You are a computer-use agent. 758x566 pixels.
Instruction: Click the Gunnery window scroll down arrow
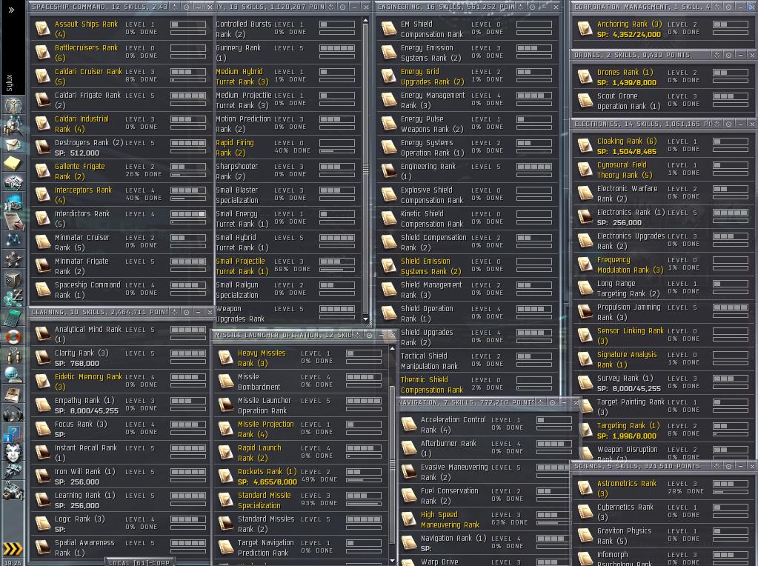coord(365,319)
